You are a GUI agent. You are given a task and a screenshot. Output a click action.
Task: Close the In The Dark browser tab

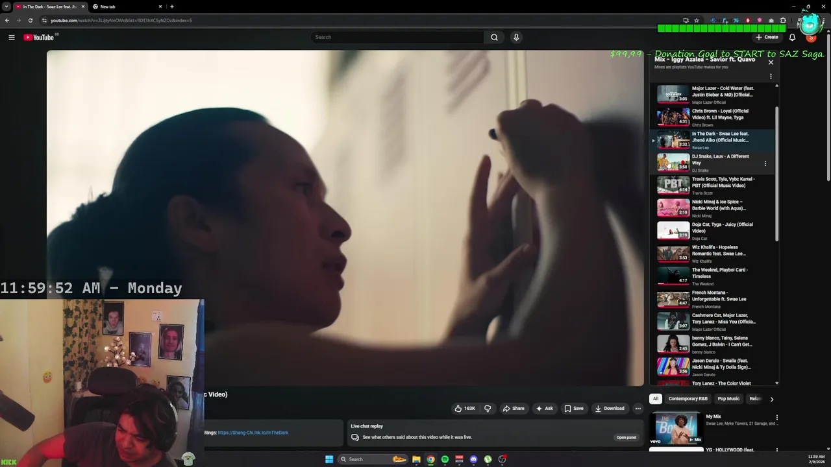[x=82, y=6]
